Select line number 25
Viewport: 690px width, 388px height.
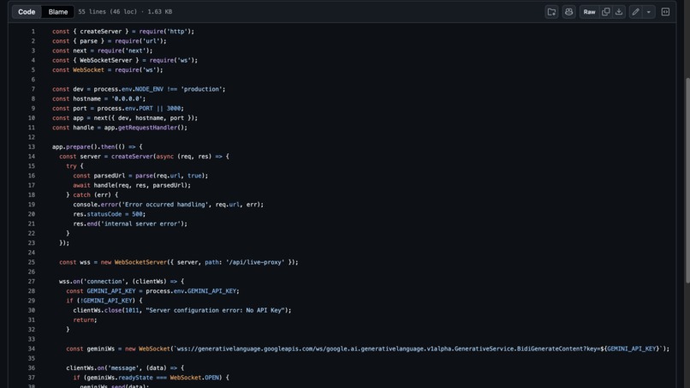pyautogui.click(x=31, y=262)
